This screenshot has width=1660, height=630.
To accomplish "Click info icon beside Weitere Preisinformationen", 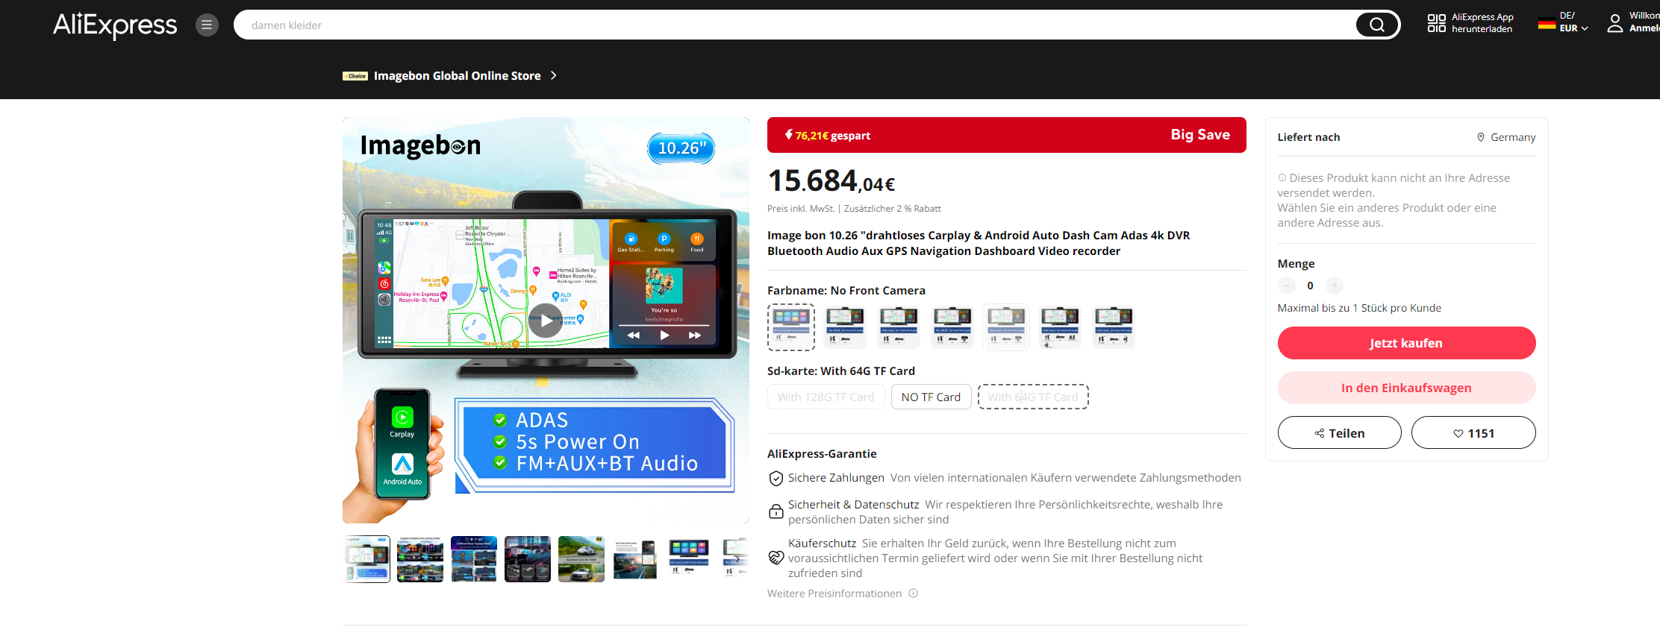I will [913, 593].
